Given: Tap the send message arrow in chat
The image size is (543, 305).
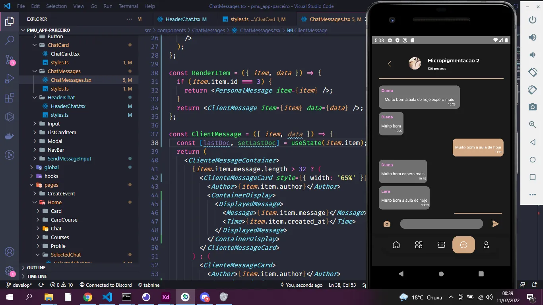Looking at the screenshot, I should coord(495,224).
